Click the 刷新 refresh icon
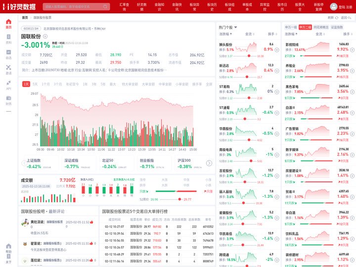Image resolution: width=356 pixels, height=267 pixels. click(337, 18)
